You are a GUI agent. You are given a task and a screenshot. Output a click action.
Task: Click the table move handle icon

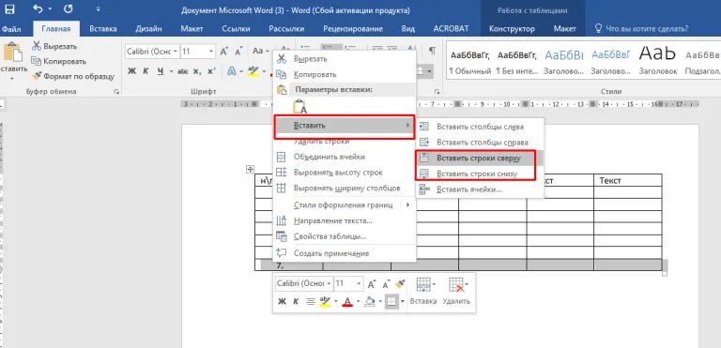tap(251, 170)
